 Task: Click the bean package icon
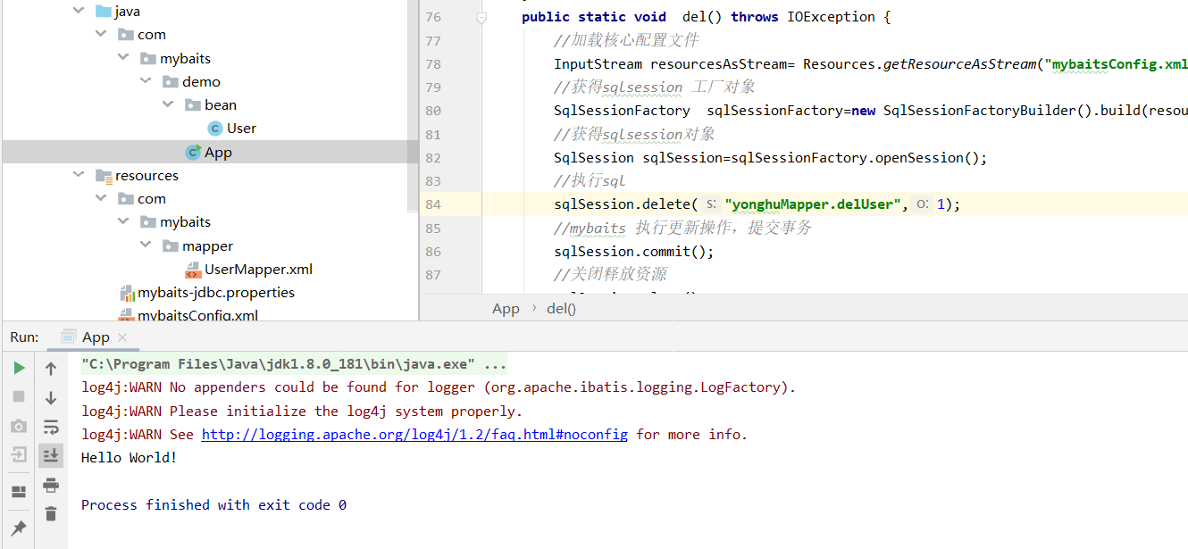[x=193, y=104]
